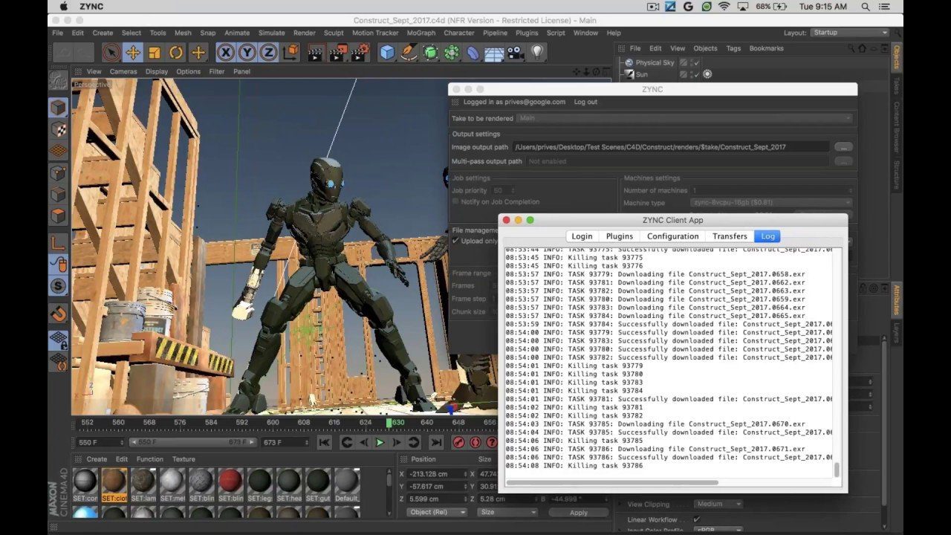Open the Light object tool
This screenshot has width=951, height=535.
537,52
